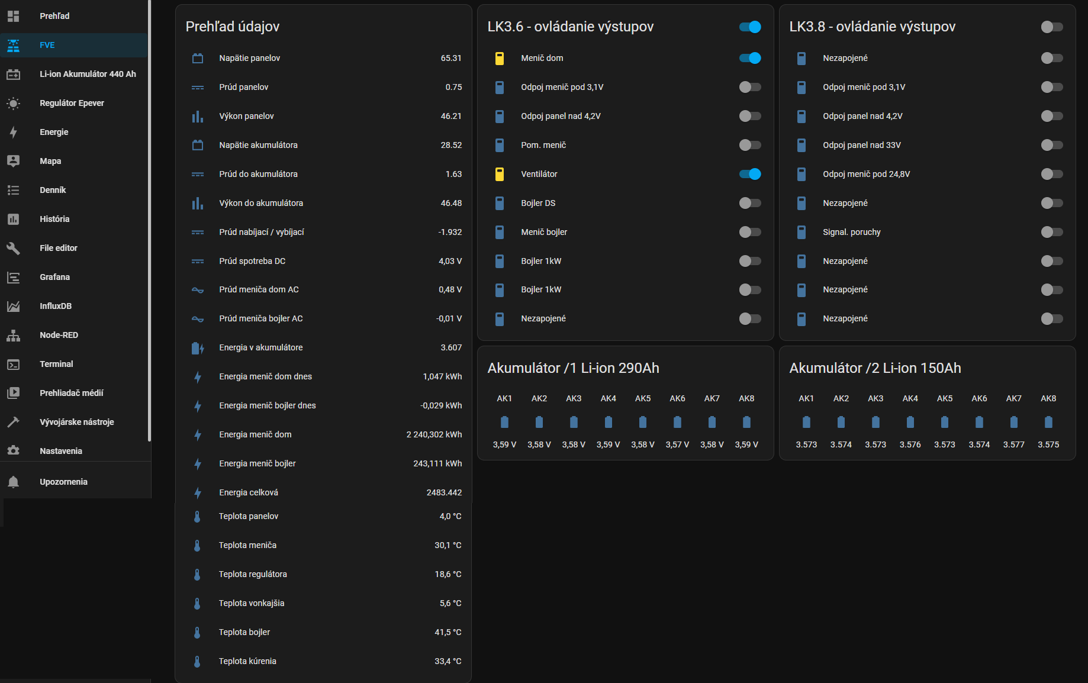This screenshot has height=683, width=1088.
Task: Open Teplota vonkajšia sensor row
Action: point(252,603)
